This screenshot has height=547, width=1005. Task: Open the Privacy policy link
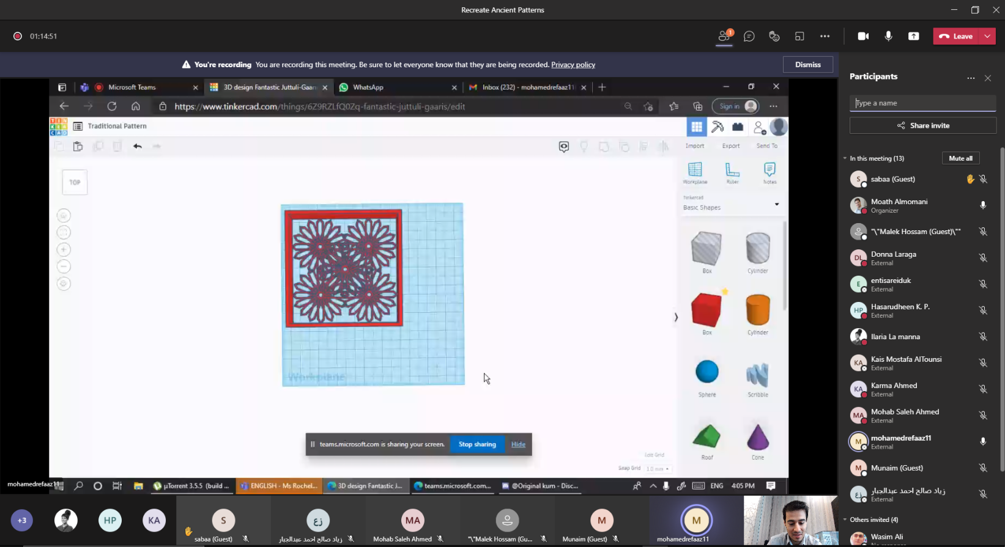[573, 65]
